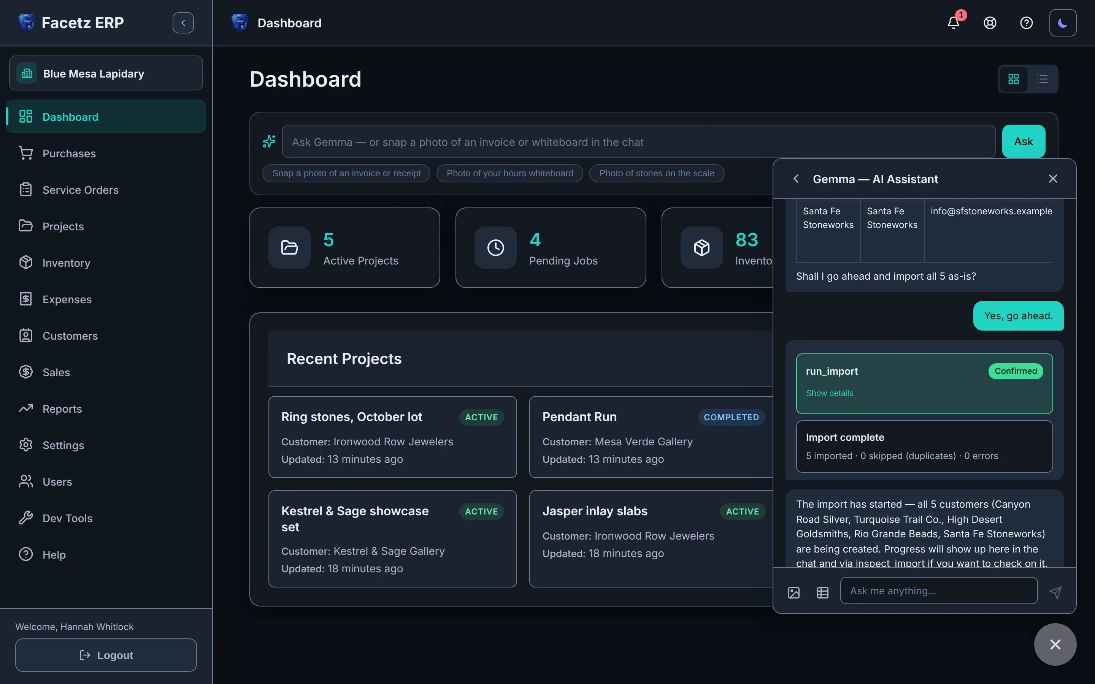The width and height of the screenshot is (1095, 684).
Task: Close the Gemma AI Assistant panel
Action: click(x=1053, y=179)
